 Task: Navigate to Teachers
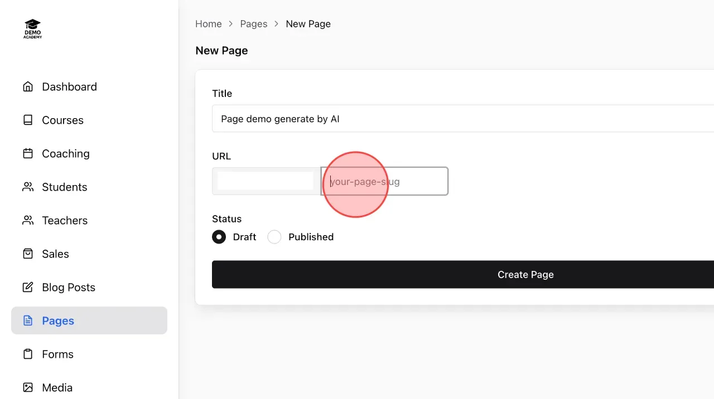[89, 220]
